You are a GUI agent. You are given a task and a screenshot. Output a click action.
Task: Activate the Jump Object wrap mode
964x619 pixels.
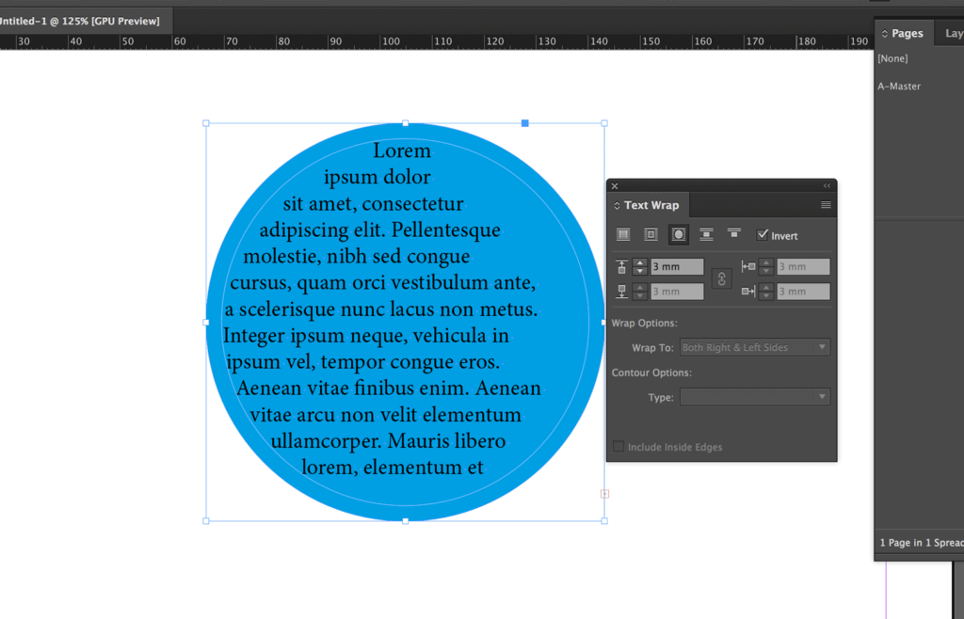(x=707, y=234)
